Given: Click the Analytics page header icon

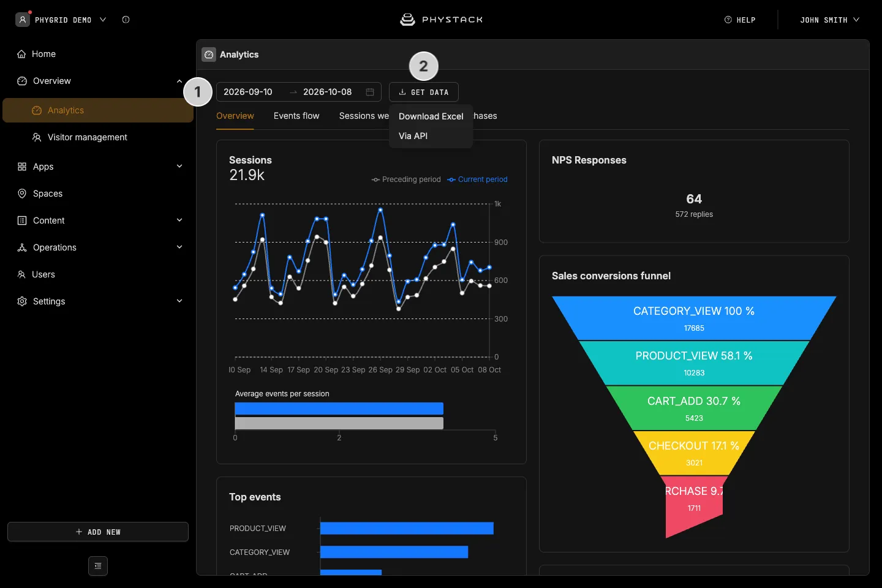Looking at the screenshot, I should pyautogui.click(x=209, y=55).
